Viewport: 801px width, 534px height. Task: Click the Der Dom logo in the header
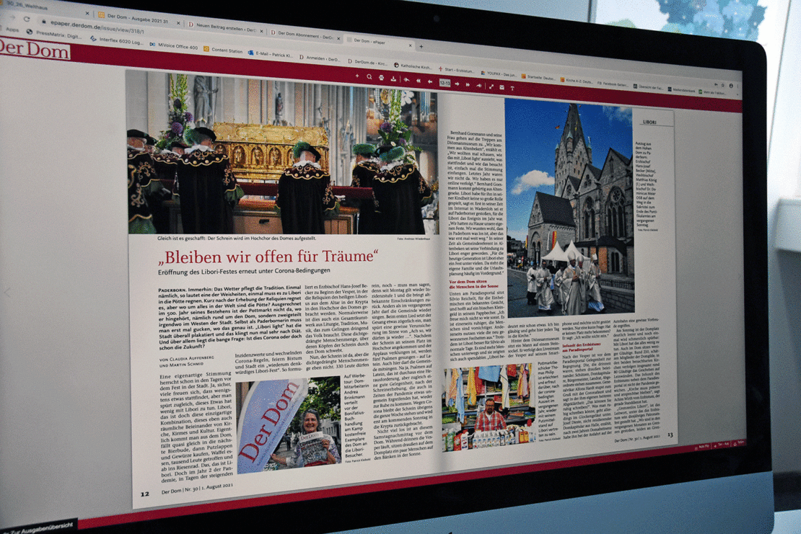[x=34, y=50]
